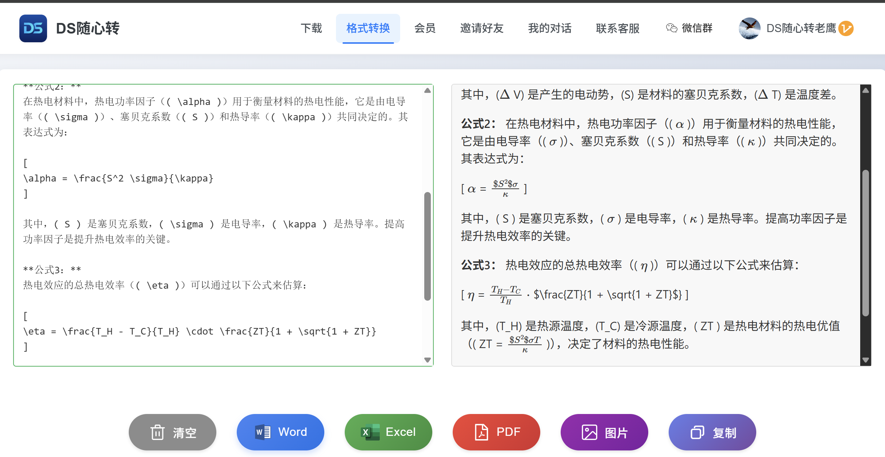Open the 邀请好友 page
Image resolution: width=885 pixels, height=457 pixels.
[x=481, y=28]
